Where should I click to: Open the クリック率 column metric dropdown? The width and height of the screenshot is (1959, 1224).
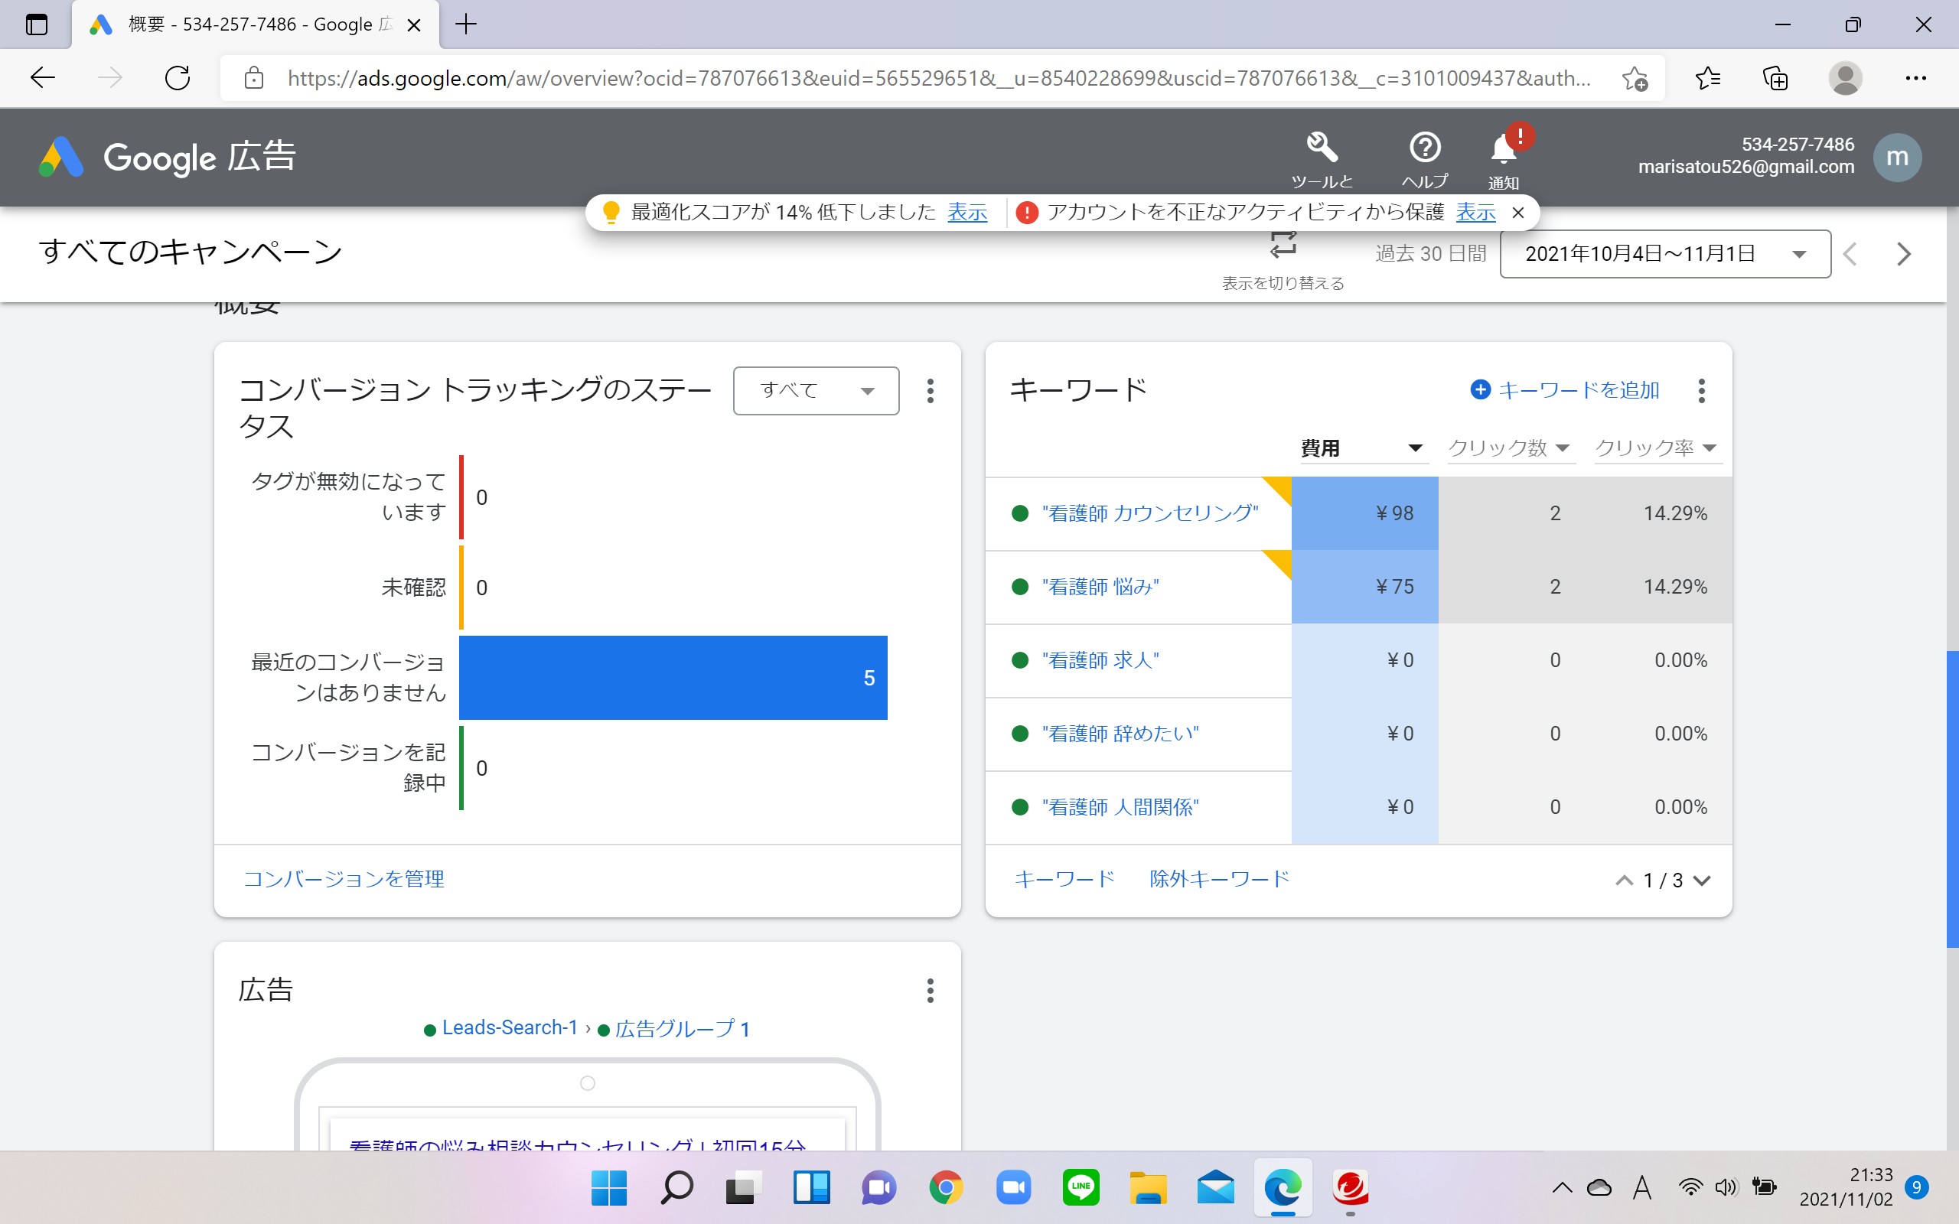(1657, 448)
